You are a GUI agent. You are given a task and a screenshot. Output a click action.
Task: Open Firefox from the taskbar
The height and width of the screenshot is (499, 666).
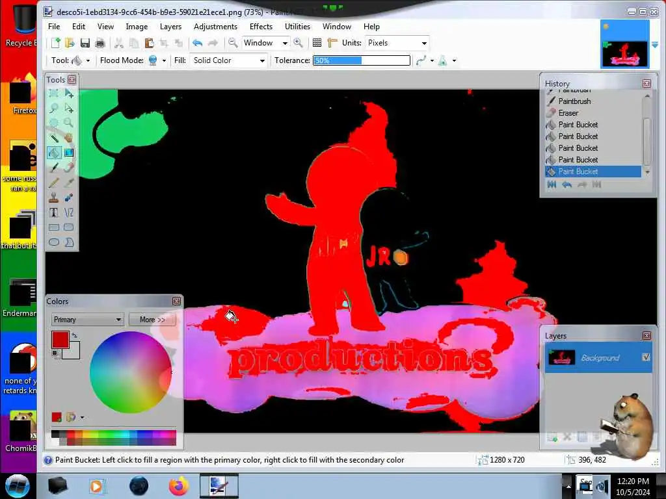pyautogui.click(x=179, y=486)
